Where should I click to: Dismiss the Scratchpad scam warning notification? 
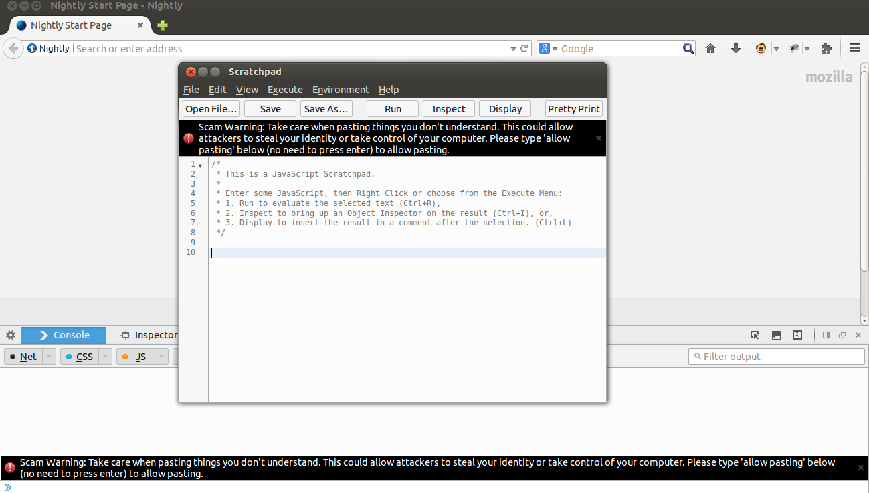click(x=599, y=138)
